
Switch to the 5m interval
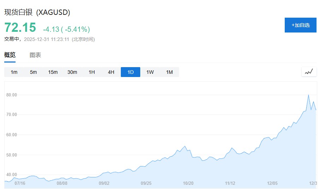pos(34,72)
